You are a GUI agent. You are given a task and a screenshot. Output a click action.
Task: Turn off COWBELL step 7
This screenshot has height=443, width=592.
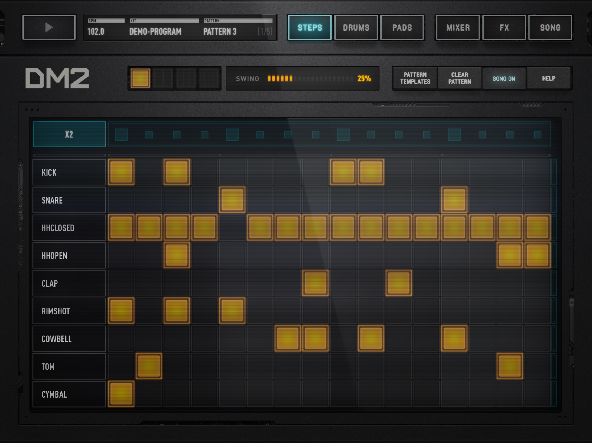point(288,339)
